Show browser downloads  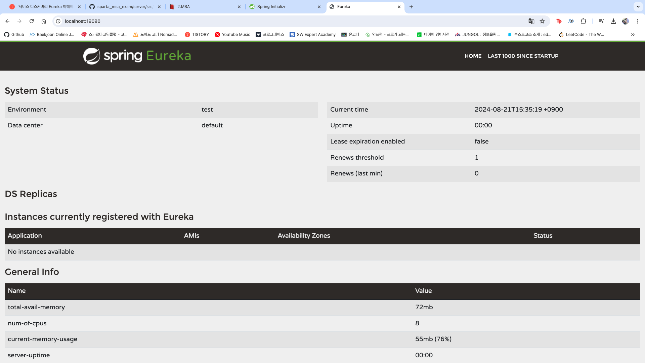[613, 21]
